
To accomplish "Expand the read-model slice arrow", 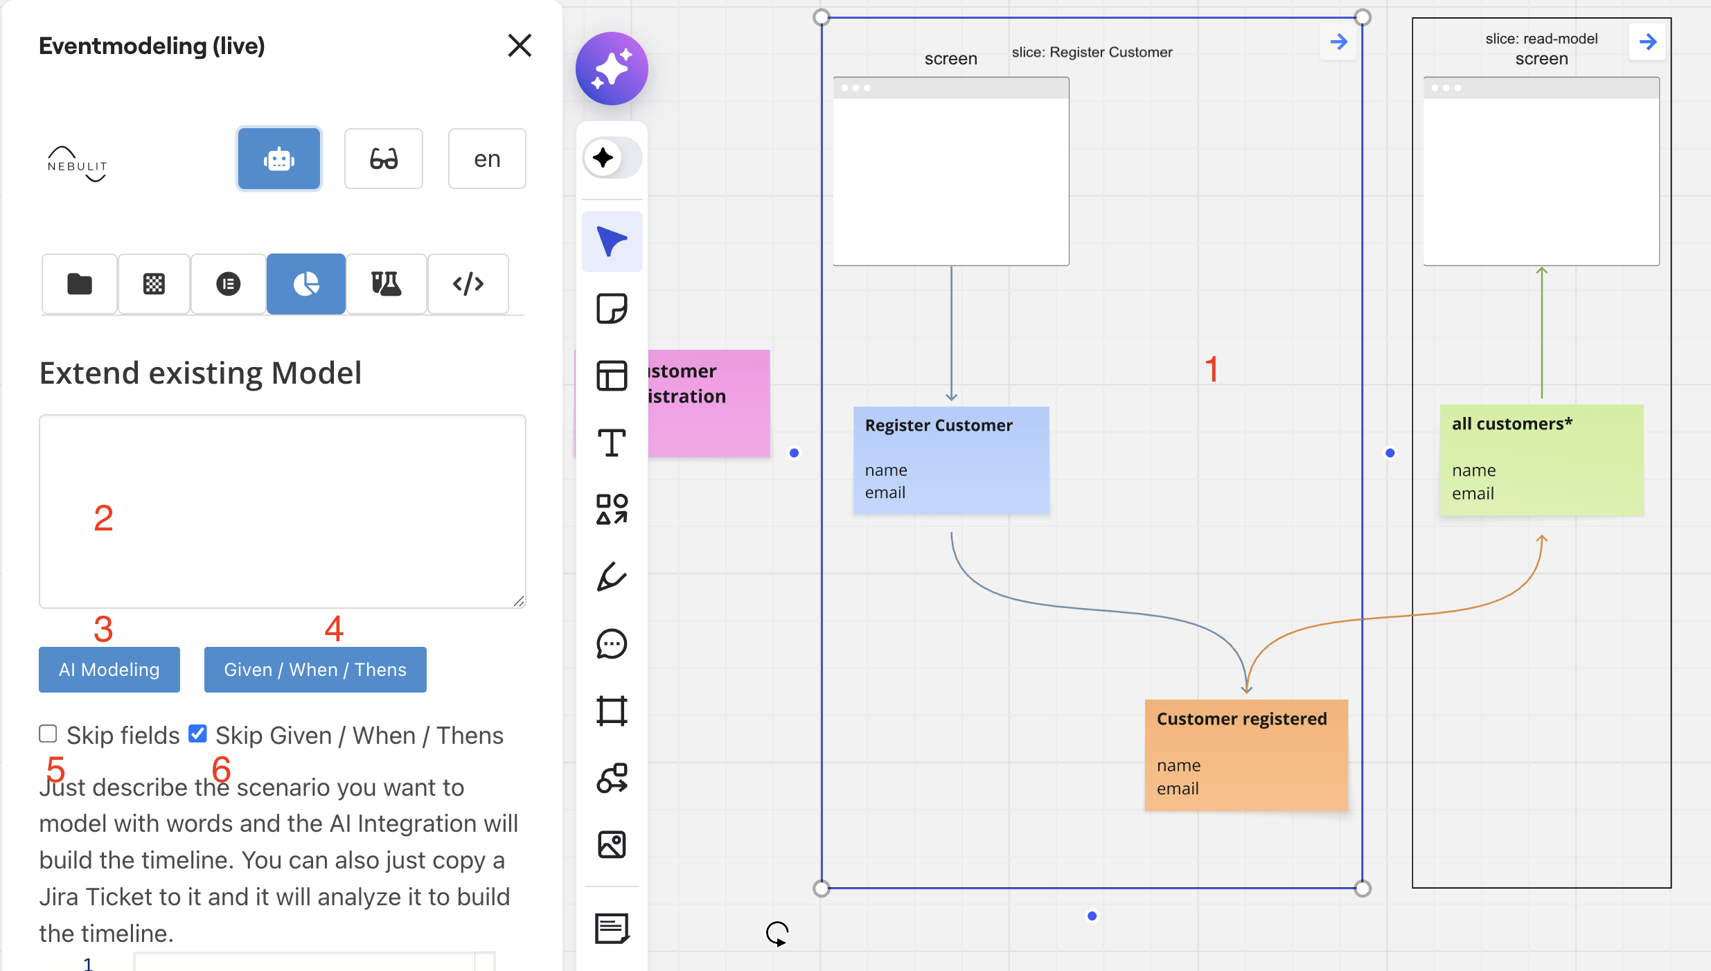I will point(1647,42).
